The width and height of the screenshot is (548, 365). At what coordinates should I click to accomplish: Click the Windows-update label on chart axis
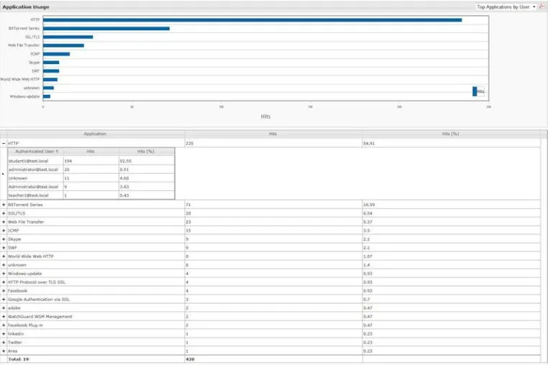click(24, 96)
